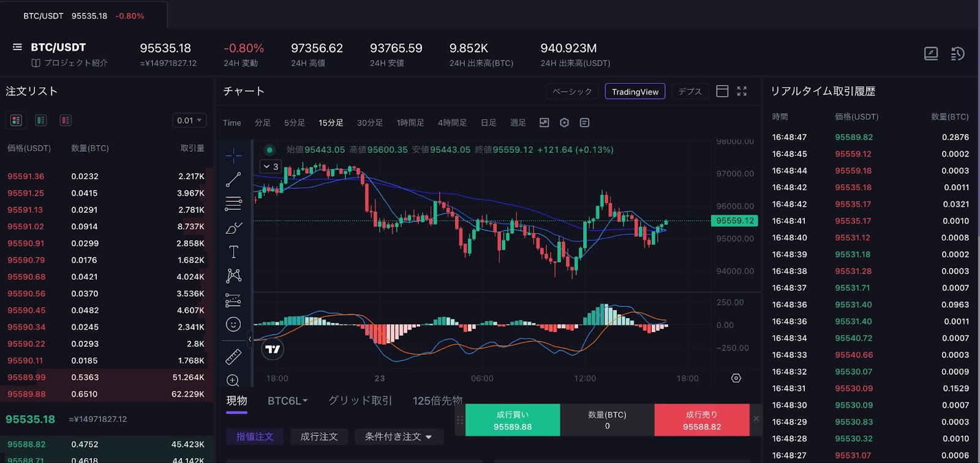
Task: Activate the zoom in tool
Action: 233,380
